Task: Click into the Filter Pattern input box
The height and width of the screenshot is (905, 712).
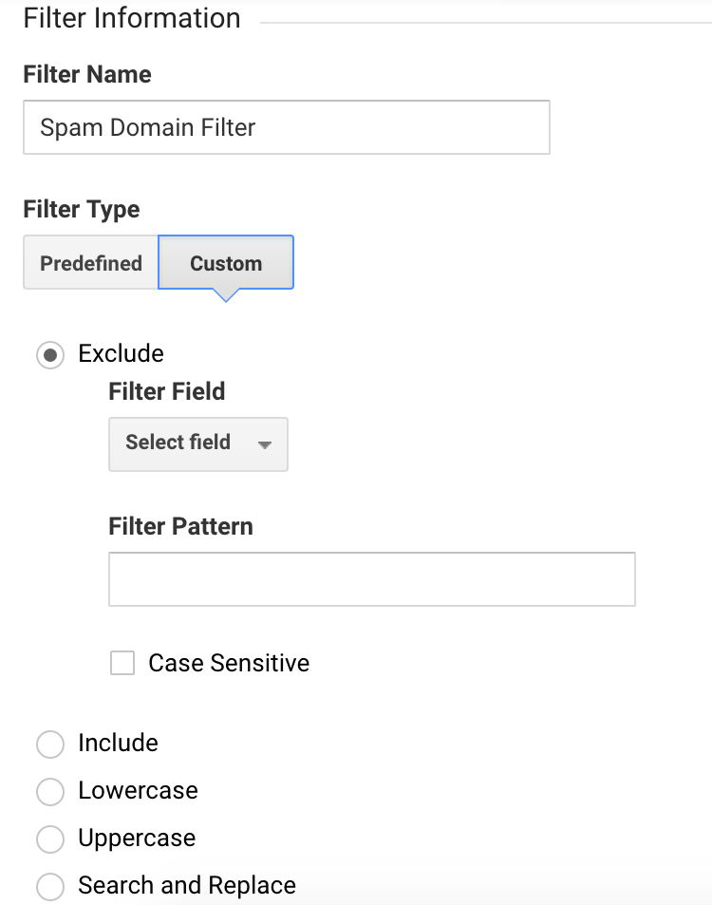Action: point(371,579)
